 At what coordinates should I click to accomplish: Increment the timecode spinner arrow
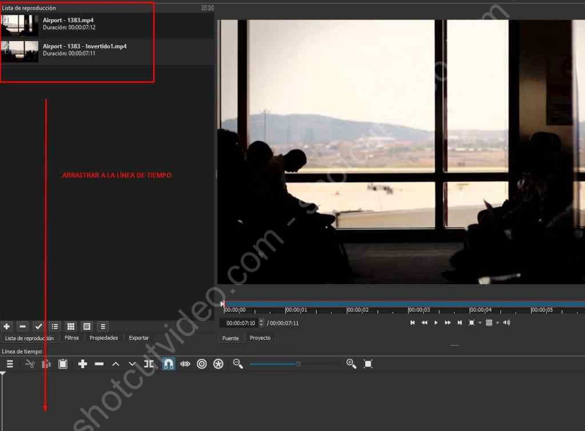(262, 321)
